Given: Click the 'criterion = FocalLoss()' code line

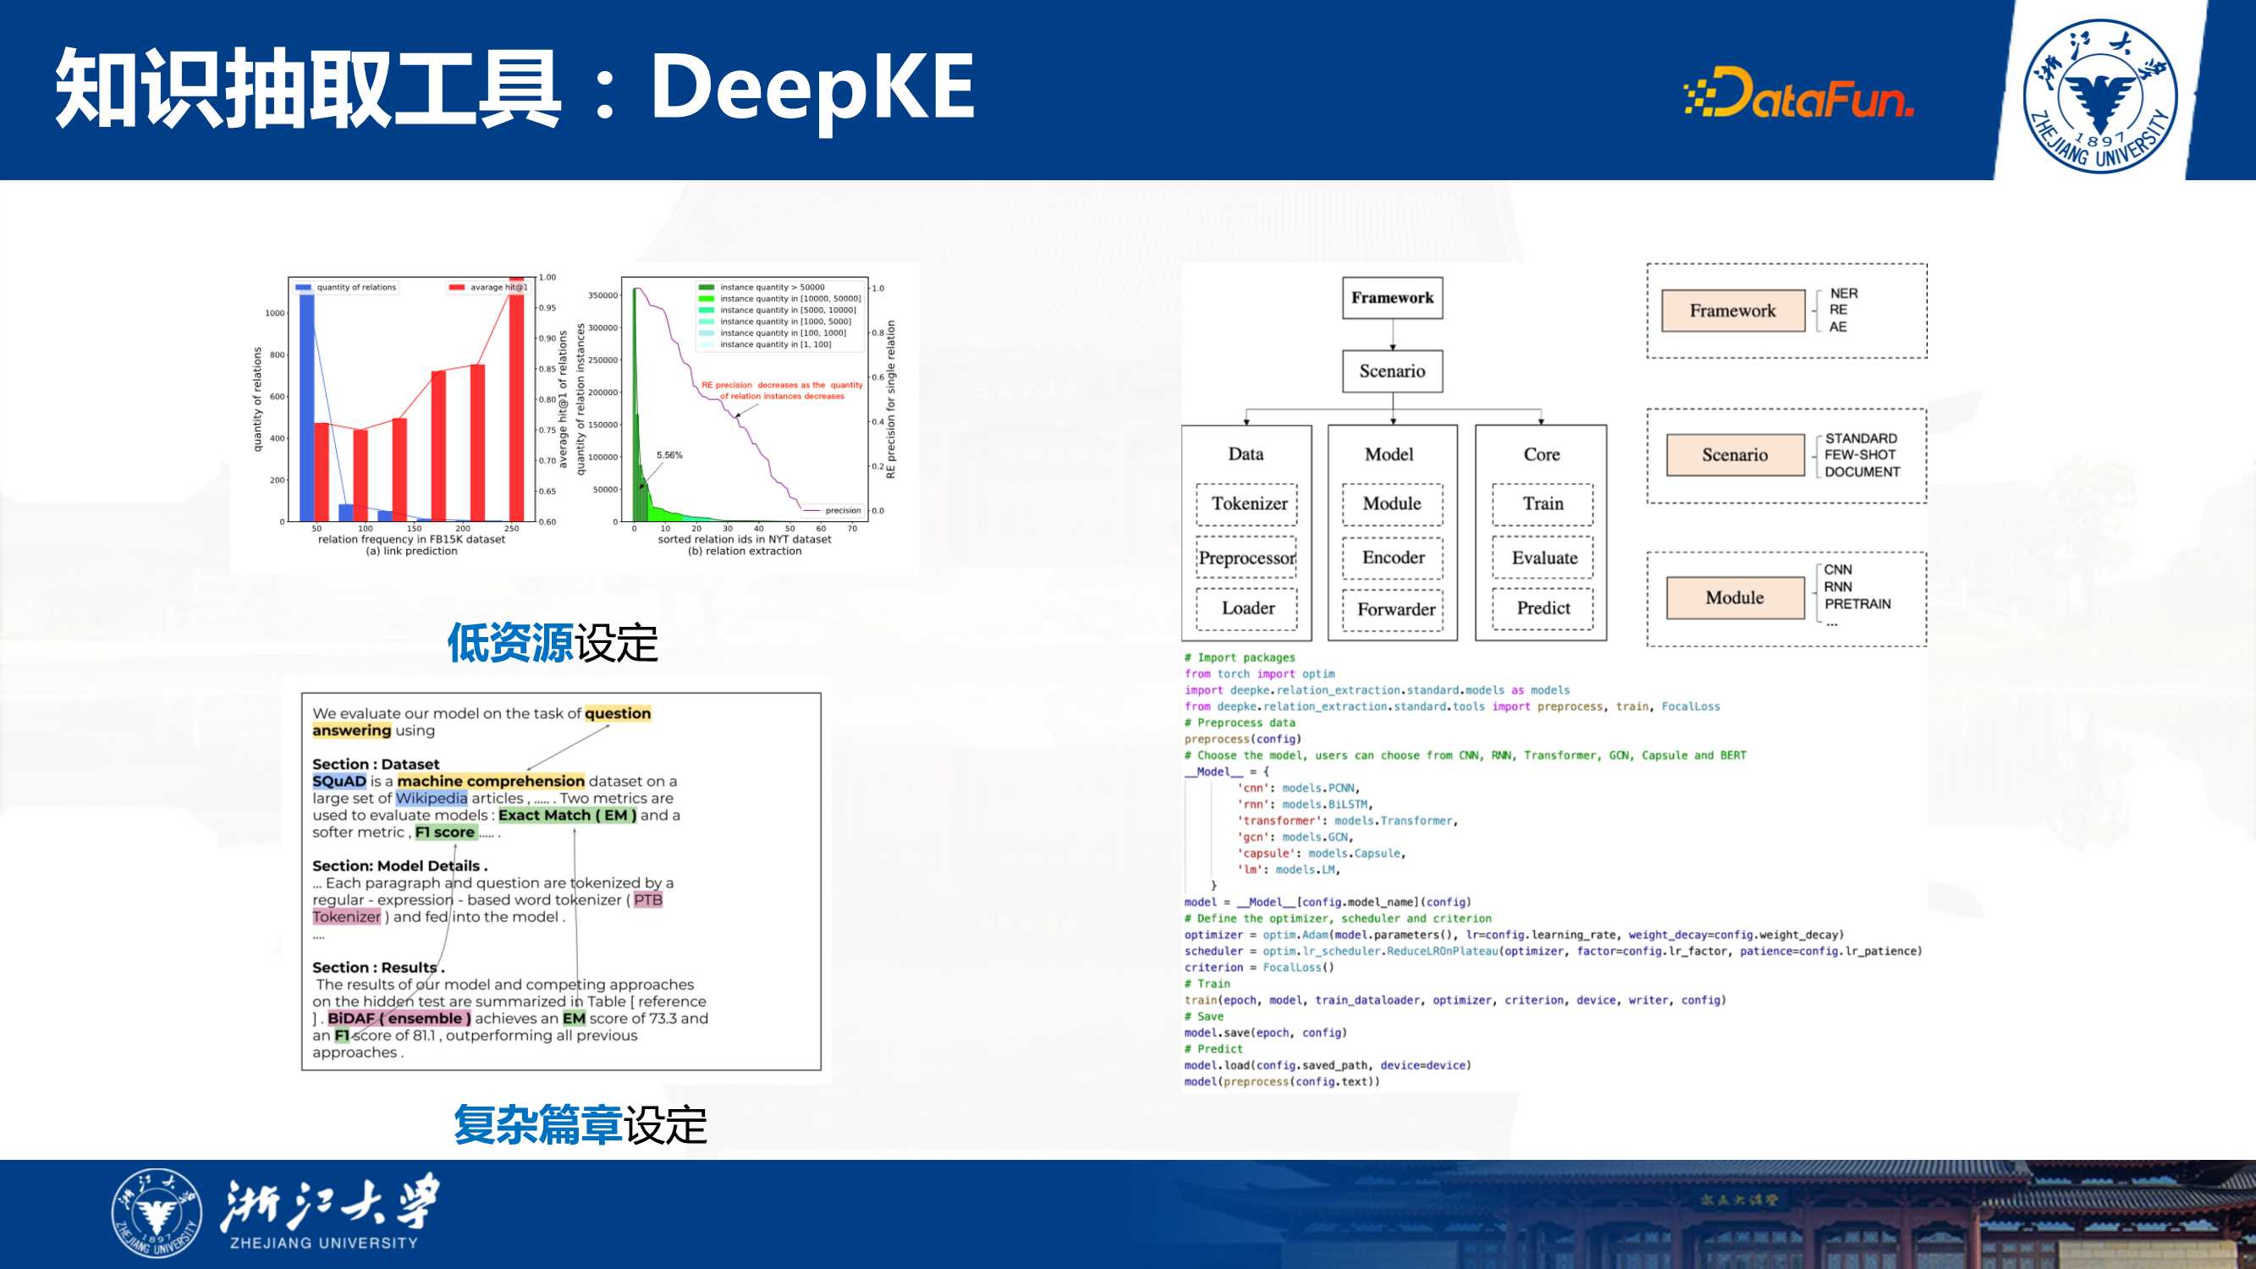Looking at the screenshot, I should point(1258,967).
